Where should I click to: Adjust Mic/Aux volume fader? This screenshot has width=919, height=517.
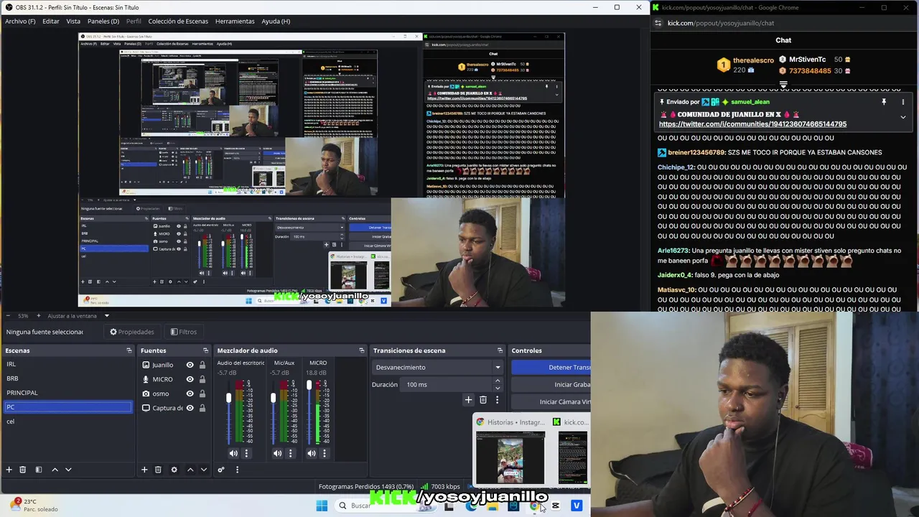point(274,399)
